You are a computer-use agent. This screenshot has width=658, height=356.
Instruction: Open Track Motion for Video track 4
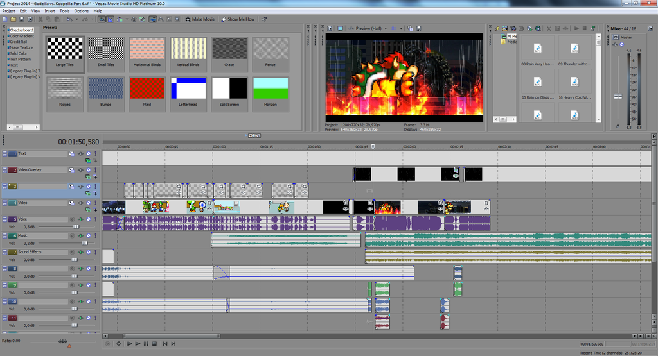point(71,203)
